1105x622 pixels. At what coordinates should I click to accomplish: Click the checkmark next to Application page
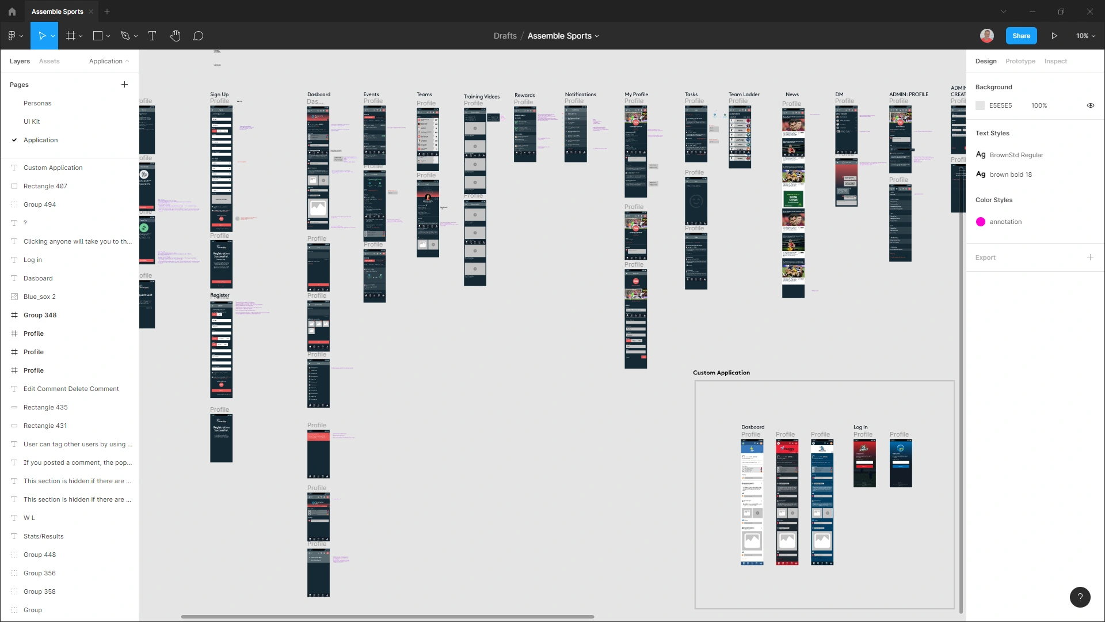coord(14,140)
